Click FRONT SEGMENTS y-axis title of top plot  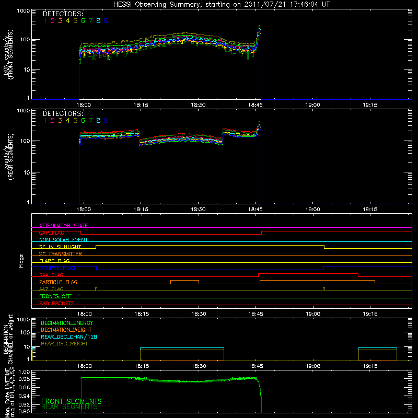(11, 54)
